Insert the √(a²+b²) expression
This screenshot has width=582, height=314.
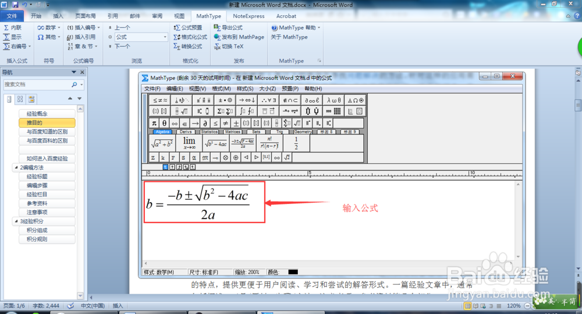[x=162, y=143]
